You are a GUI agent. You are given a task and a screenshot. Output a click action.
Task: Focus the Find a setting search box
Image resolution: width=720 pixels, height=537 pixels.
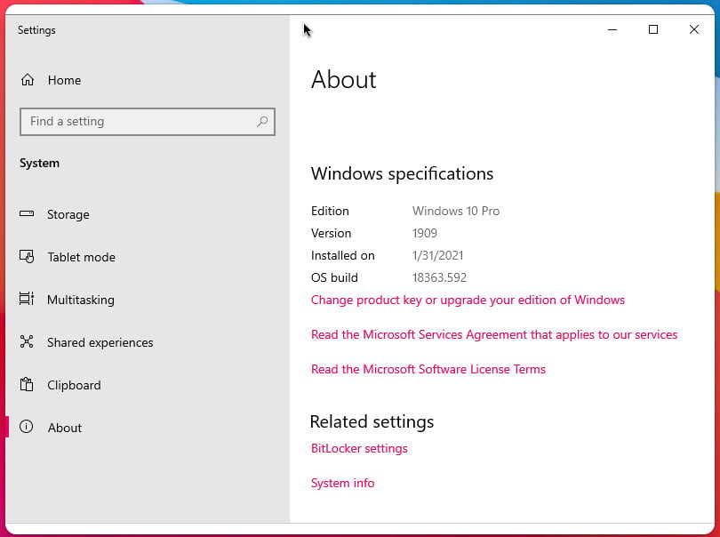click(x=148, y=122)
